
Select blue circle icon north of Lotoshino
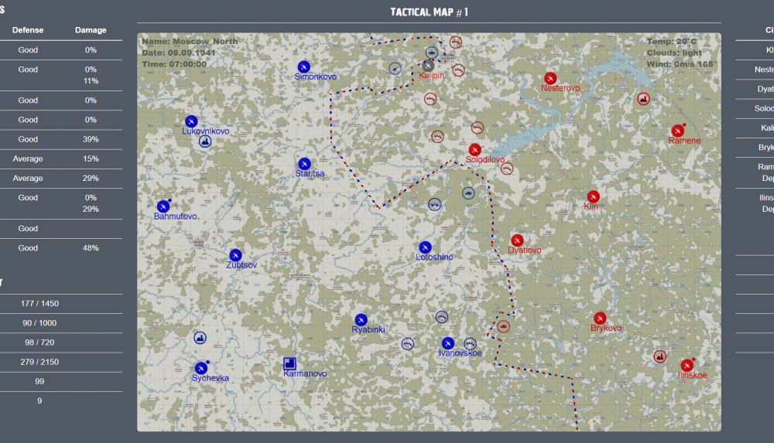click(434, 204)
